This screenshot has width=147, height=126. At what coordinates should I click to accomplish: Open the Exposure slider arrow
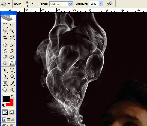tap(101, 4)
